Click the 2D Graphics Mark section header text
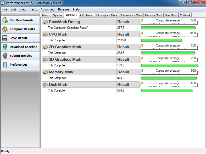 [65, 47]
